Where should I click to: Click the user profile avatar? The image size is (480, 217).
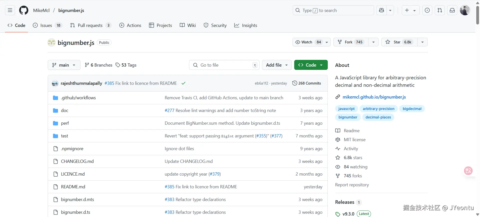tap(465, 10)
